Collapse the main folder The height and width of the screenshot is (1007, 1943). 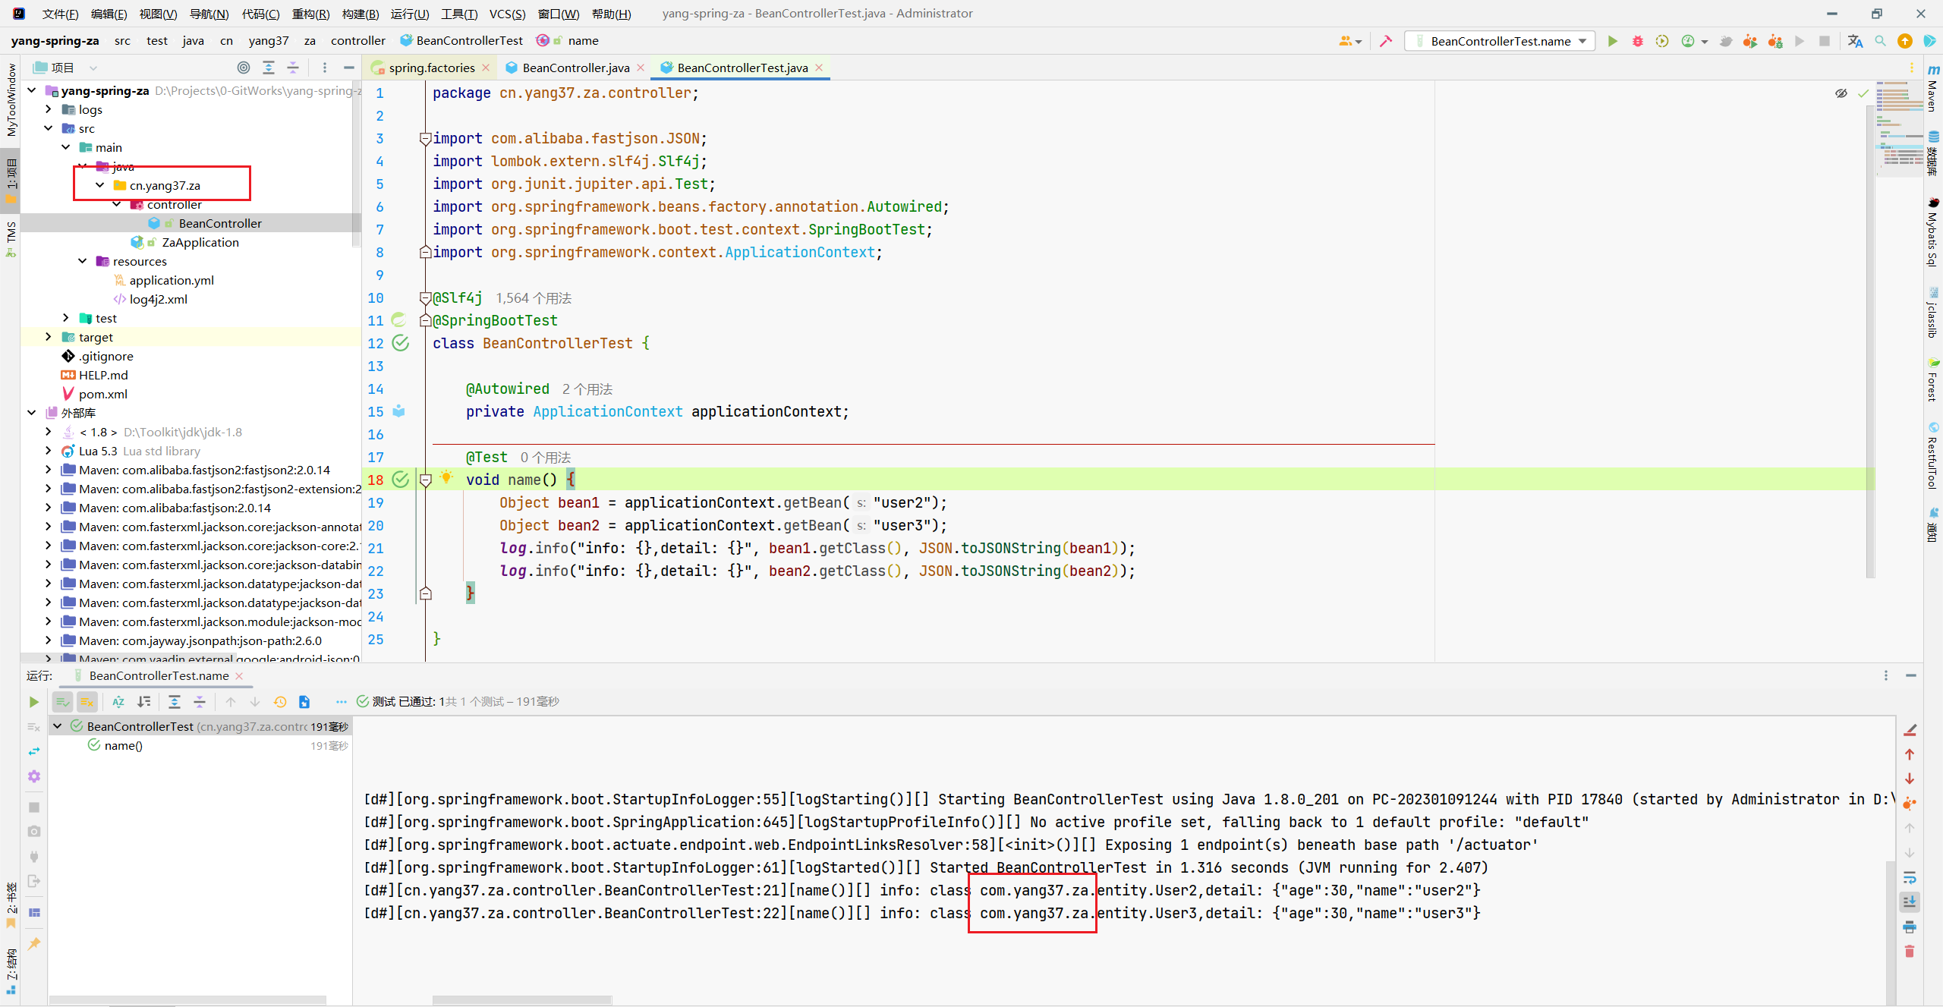pos(66,147)
